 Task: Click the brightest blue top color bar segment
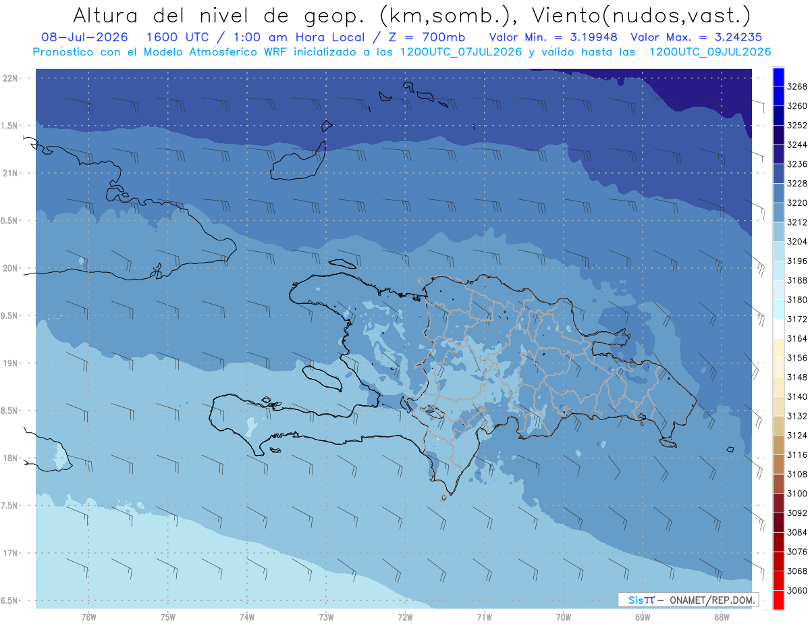778,77
